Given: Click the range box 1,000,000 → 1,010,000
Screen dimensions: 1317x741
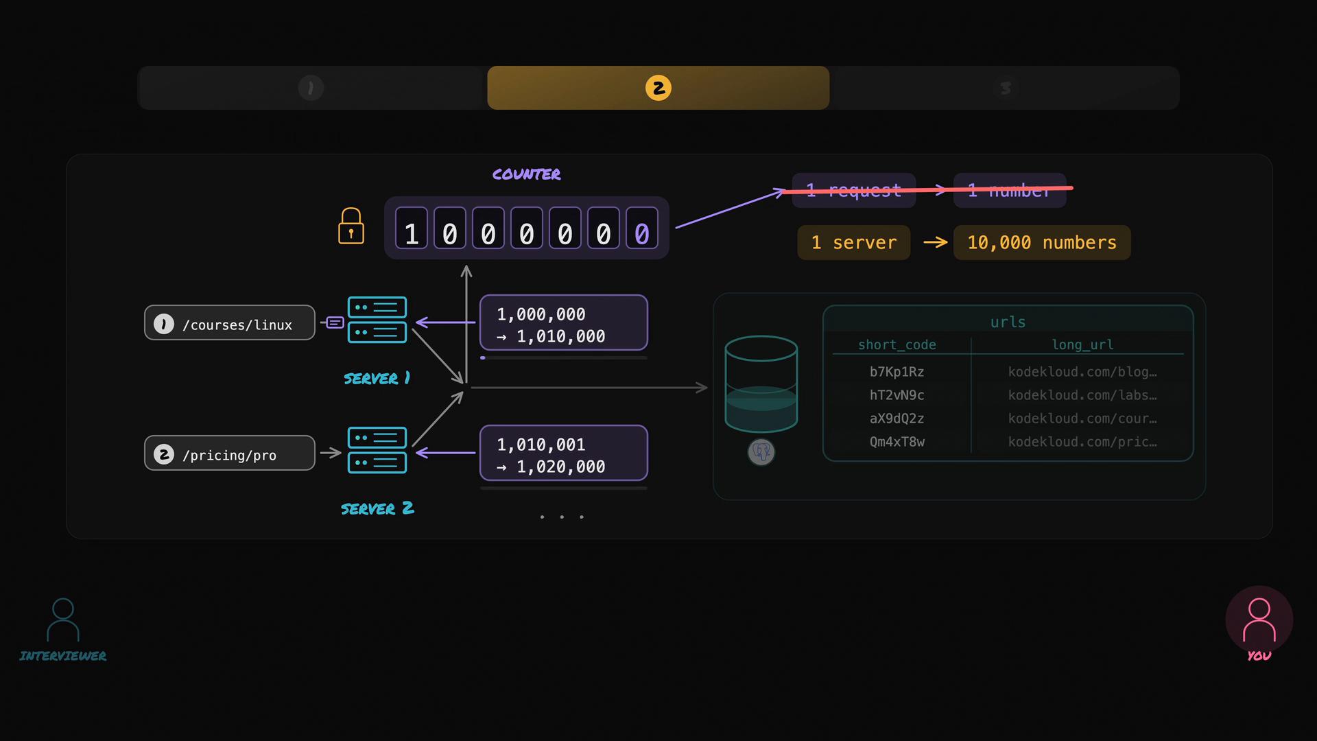Looking at the screenshot, I should tap(564, 322).
